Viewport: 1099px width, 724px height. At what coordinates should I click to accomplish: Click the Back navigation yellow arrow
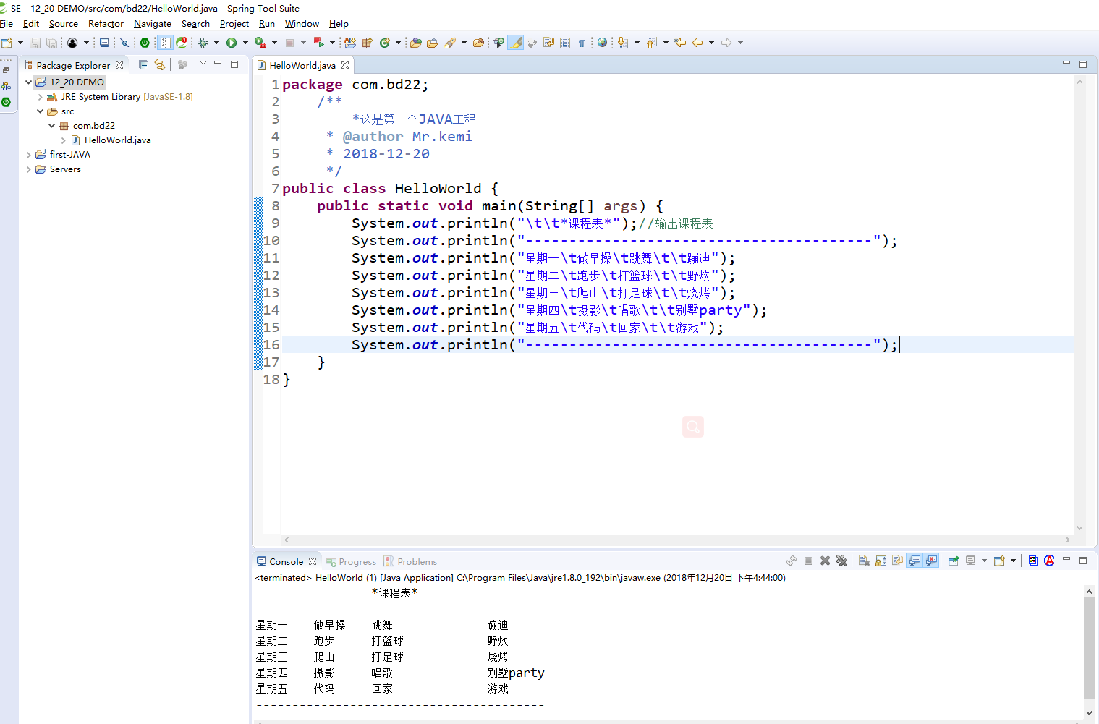coord(697,43)
